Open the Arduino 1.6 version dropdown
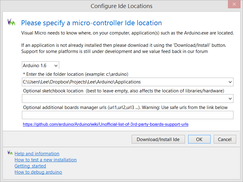This screenshot has height=182, width=243. [40, 65]
